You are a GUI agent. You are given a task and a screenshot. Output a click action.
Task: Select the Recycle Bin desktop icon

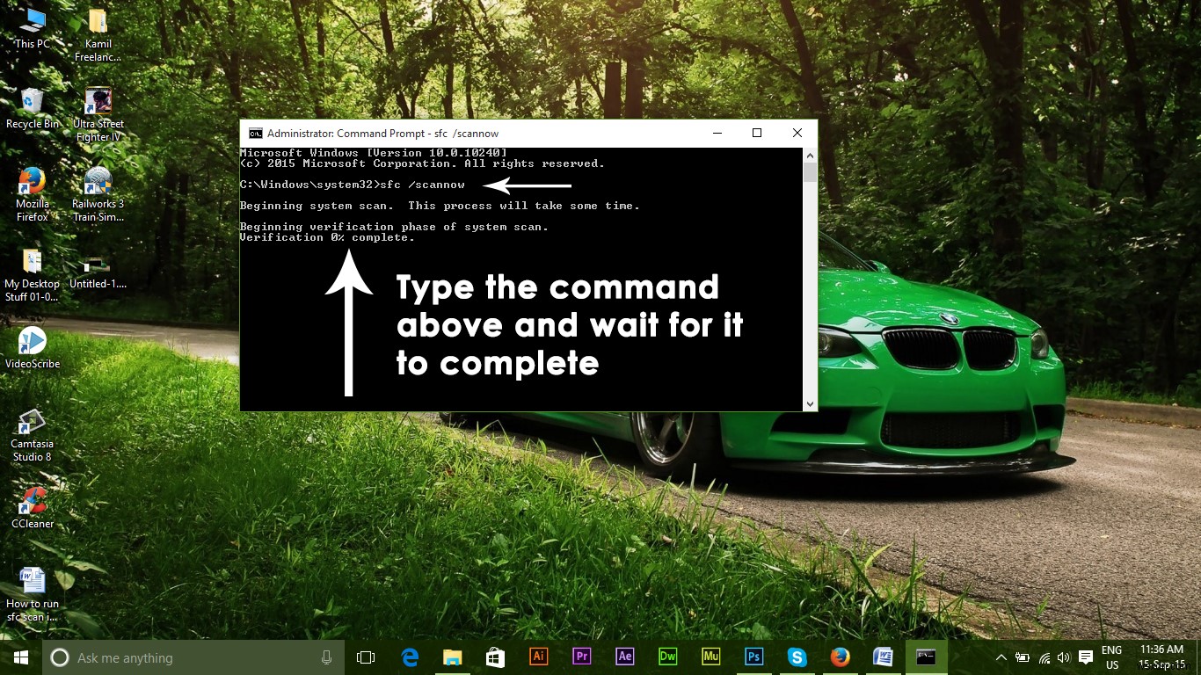(33, 108)
